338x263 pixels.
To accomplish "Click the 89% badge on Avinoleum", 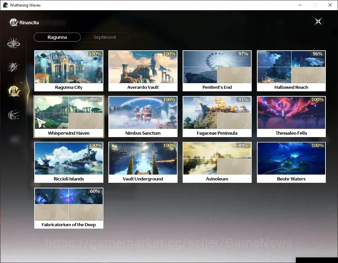I will (243, 145).
